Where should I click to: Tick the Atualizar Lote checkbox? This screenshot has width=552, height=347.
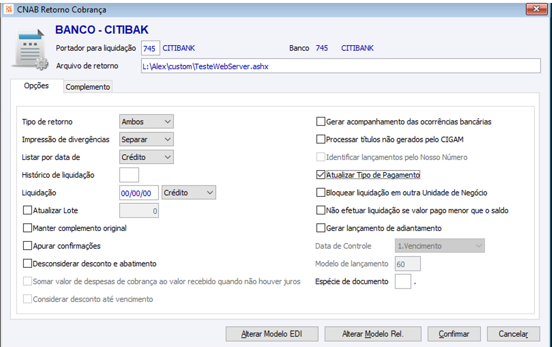pyautogui.click(x=27, y=210)
